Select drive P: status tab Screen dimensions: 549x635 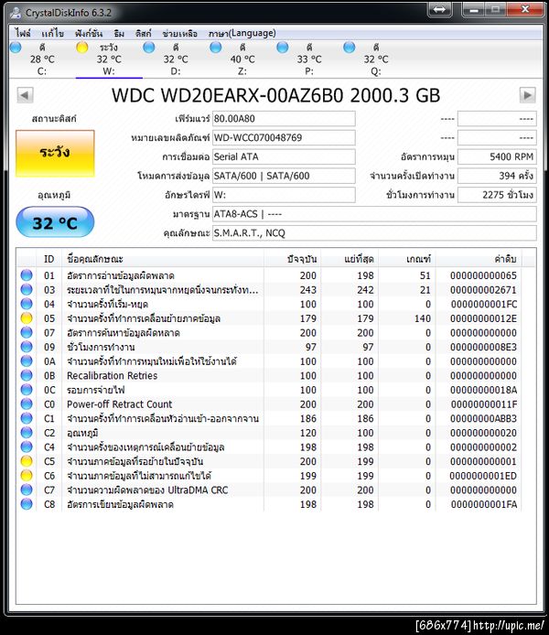pos(309,59)
